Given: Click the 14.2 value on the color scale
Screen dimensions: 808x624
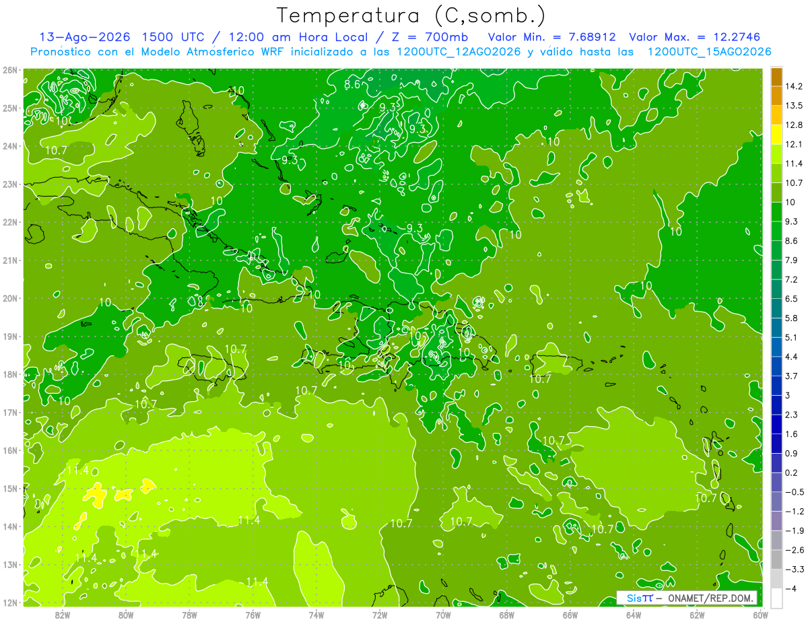Looking at the screenshot, I should click(794, 86).
